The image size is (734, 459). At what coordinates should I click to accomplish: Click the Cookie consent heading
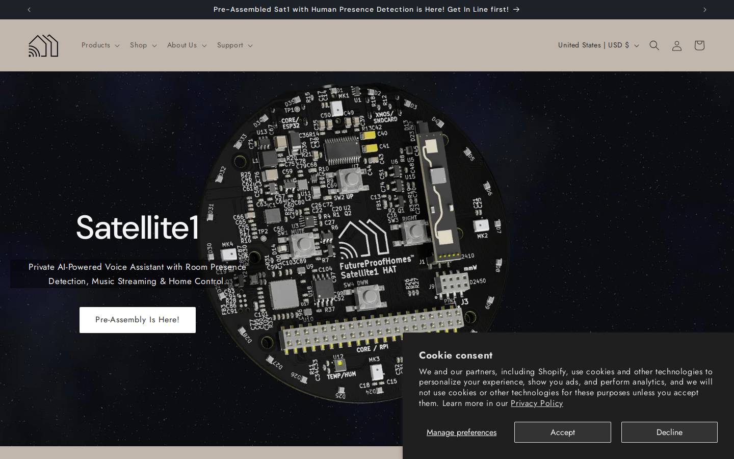click(x=456, y=355)
